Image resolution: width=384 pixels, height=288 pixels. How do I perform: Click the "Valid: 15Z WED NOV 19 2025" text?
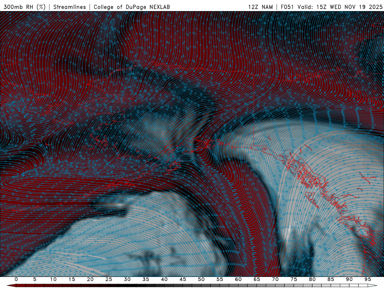pyautogui.click(x=340, y=7)
